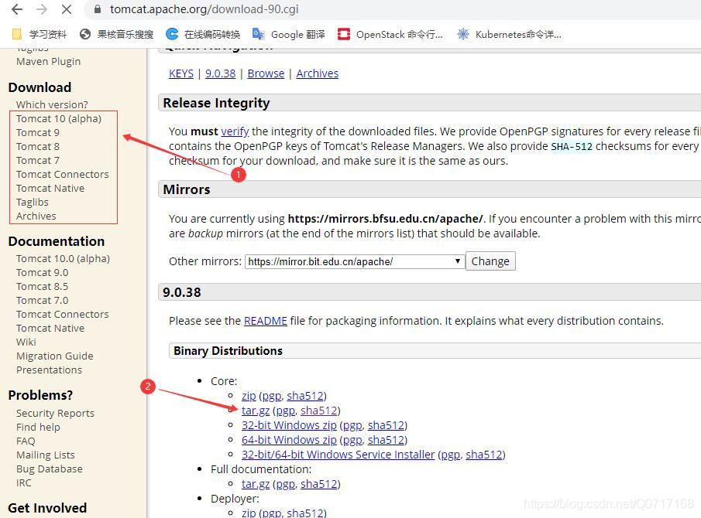The height and width of the screenshot is (518, 701).
Task: Open Security Reports link
Action: (x=56, y=414)
